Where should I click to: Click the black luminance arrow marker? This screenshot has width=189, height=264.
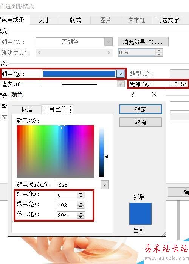pos(107,157)
